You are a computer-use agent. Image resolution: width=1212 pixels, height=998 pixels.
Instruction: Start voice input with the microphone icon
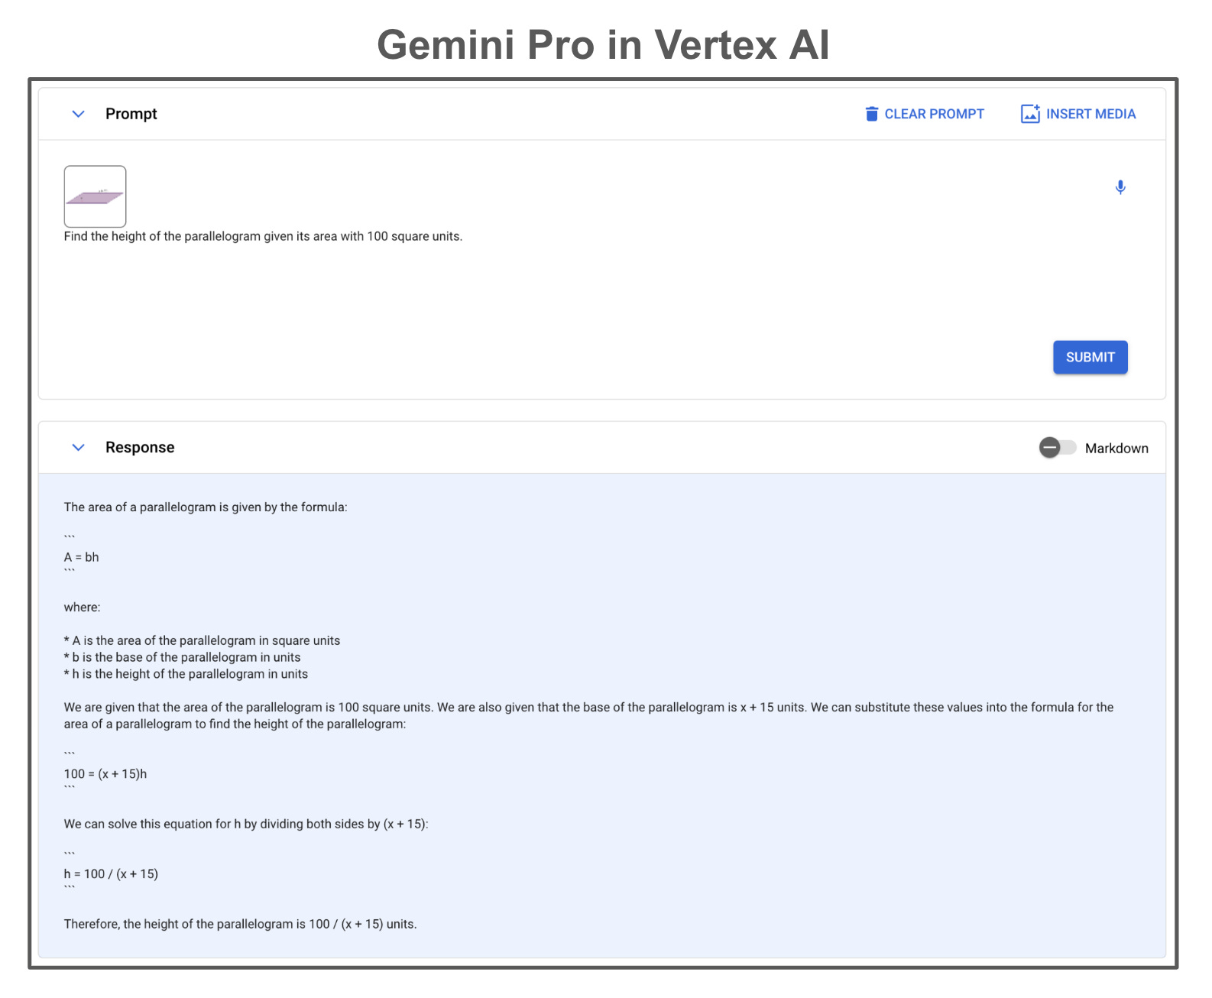(x=1120, y=187)
